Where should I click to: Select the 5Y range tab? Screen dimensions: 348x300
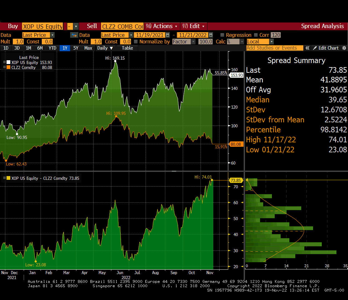coord(76,48)
